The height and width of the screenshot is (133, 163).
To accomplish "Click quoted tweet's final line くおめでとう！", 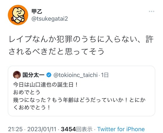I will [x=32, y=107].
